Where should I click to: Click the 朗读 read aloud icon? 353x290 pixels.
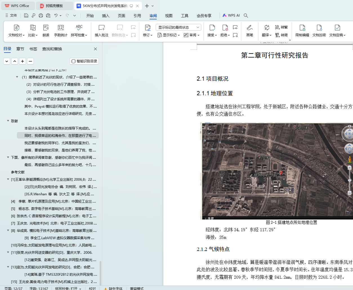point(46,28)
